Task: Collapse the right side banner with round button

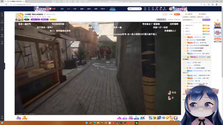Action: tap(218, 20)
